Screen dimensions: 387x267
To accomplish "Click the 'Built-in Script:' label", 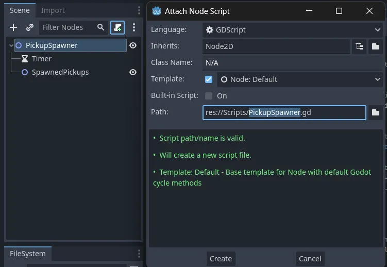I will pyautogui.click(x=175, y=95).
